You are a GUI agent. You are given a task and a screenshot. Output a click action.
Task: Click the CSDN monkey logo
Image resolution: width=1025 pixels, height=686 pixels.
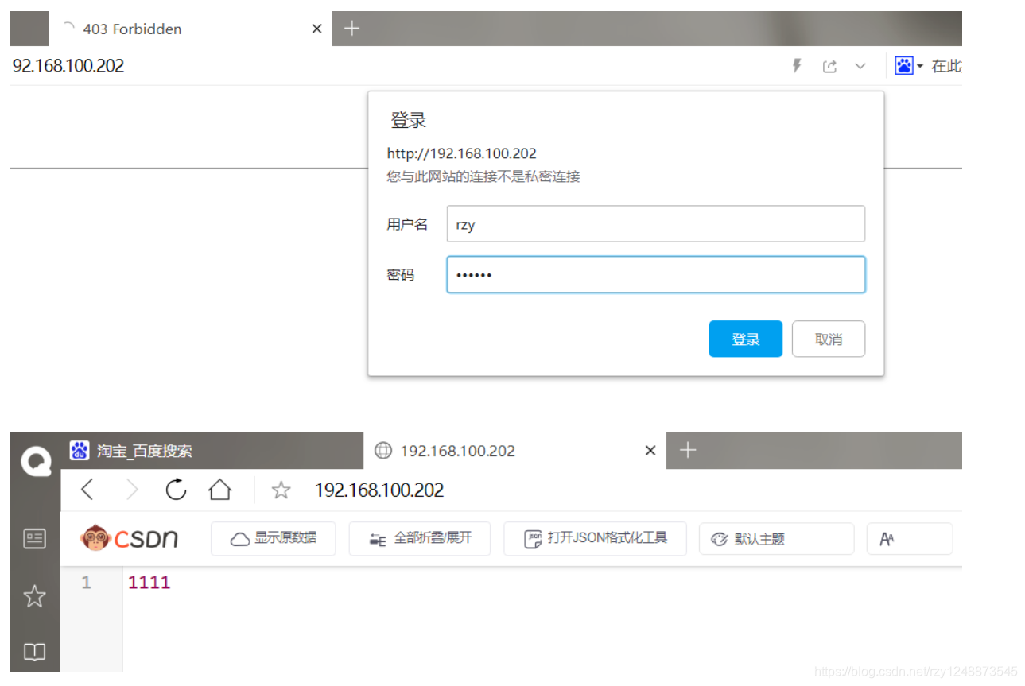129,538
